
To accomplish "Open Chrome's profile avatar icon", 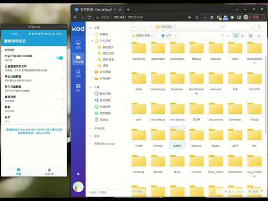I will tap(246, 17).
